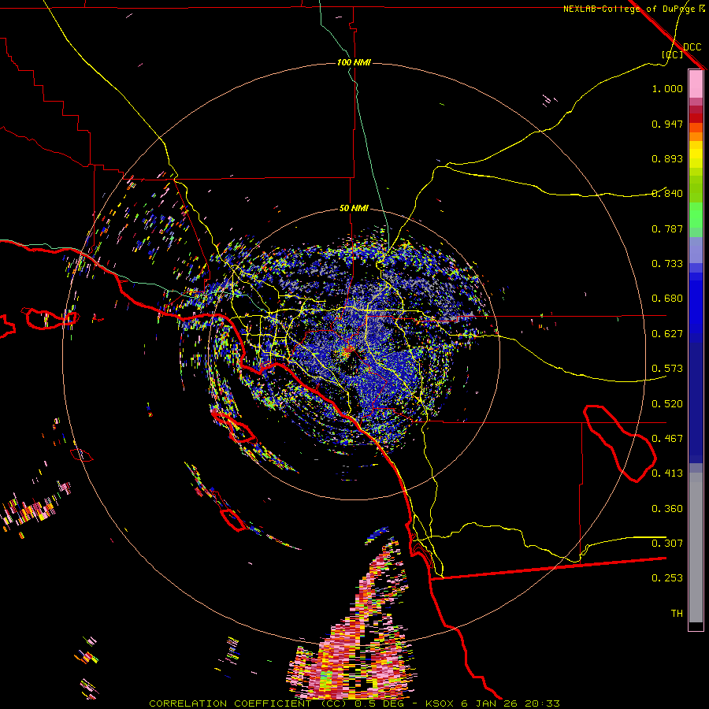Pick the light pink top color bar segment

click(696, 84)
